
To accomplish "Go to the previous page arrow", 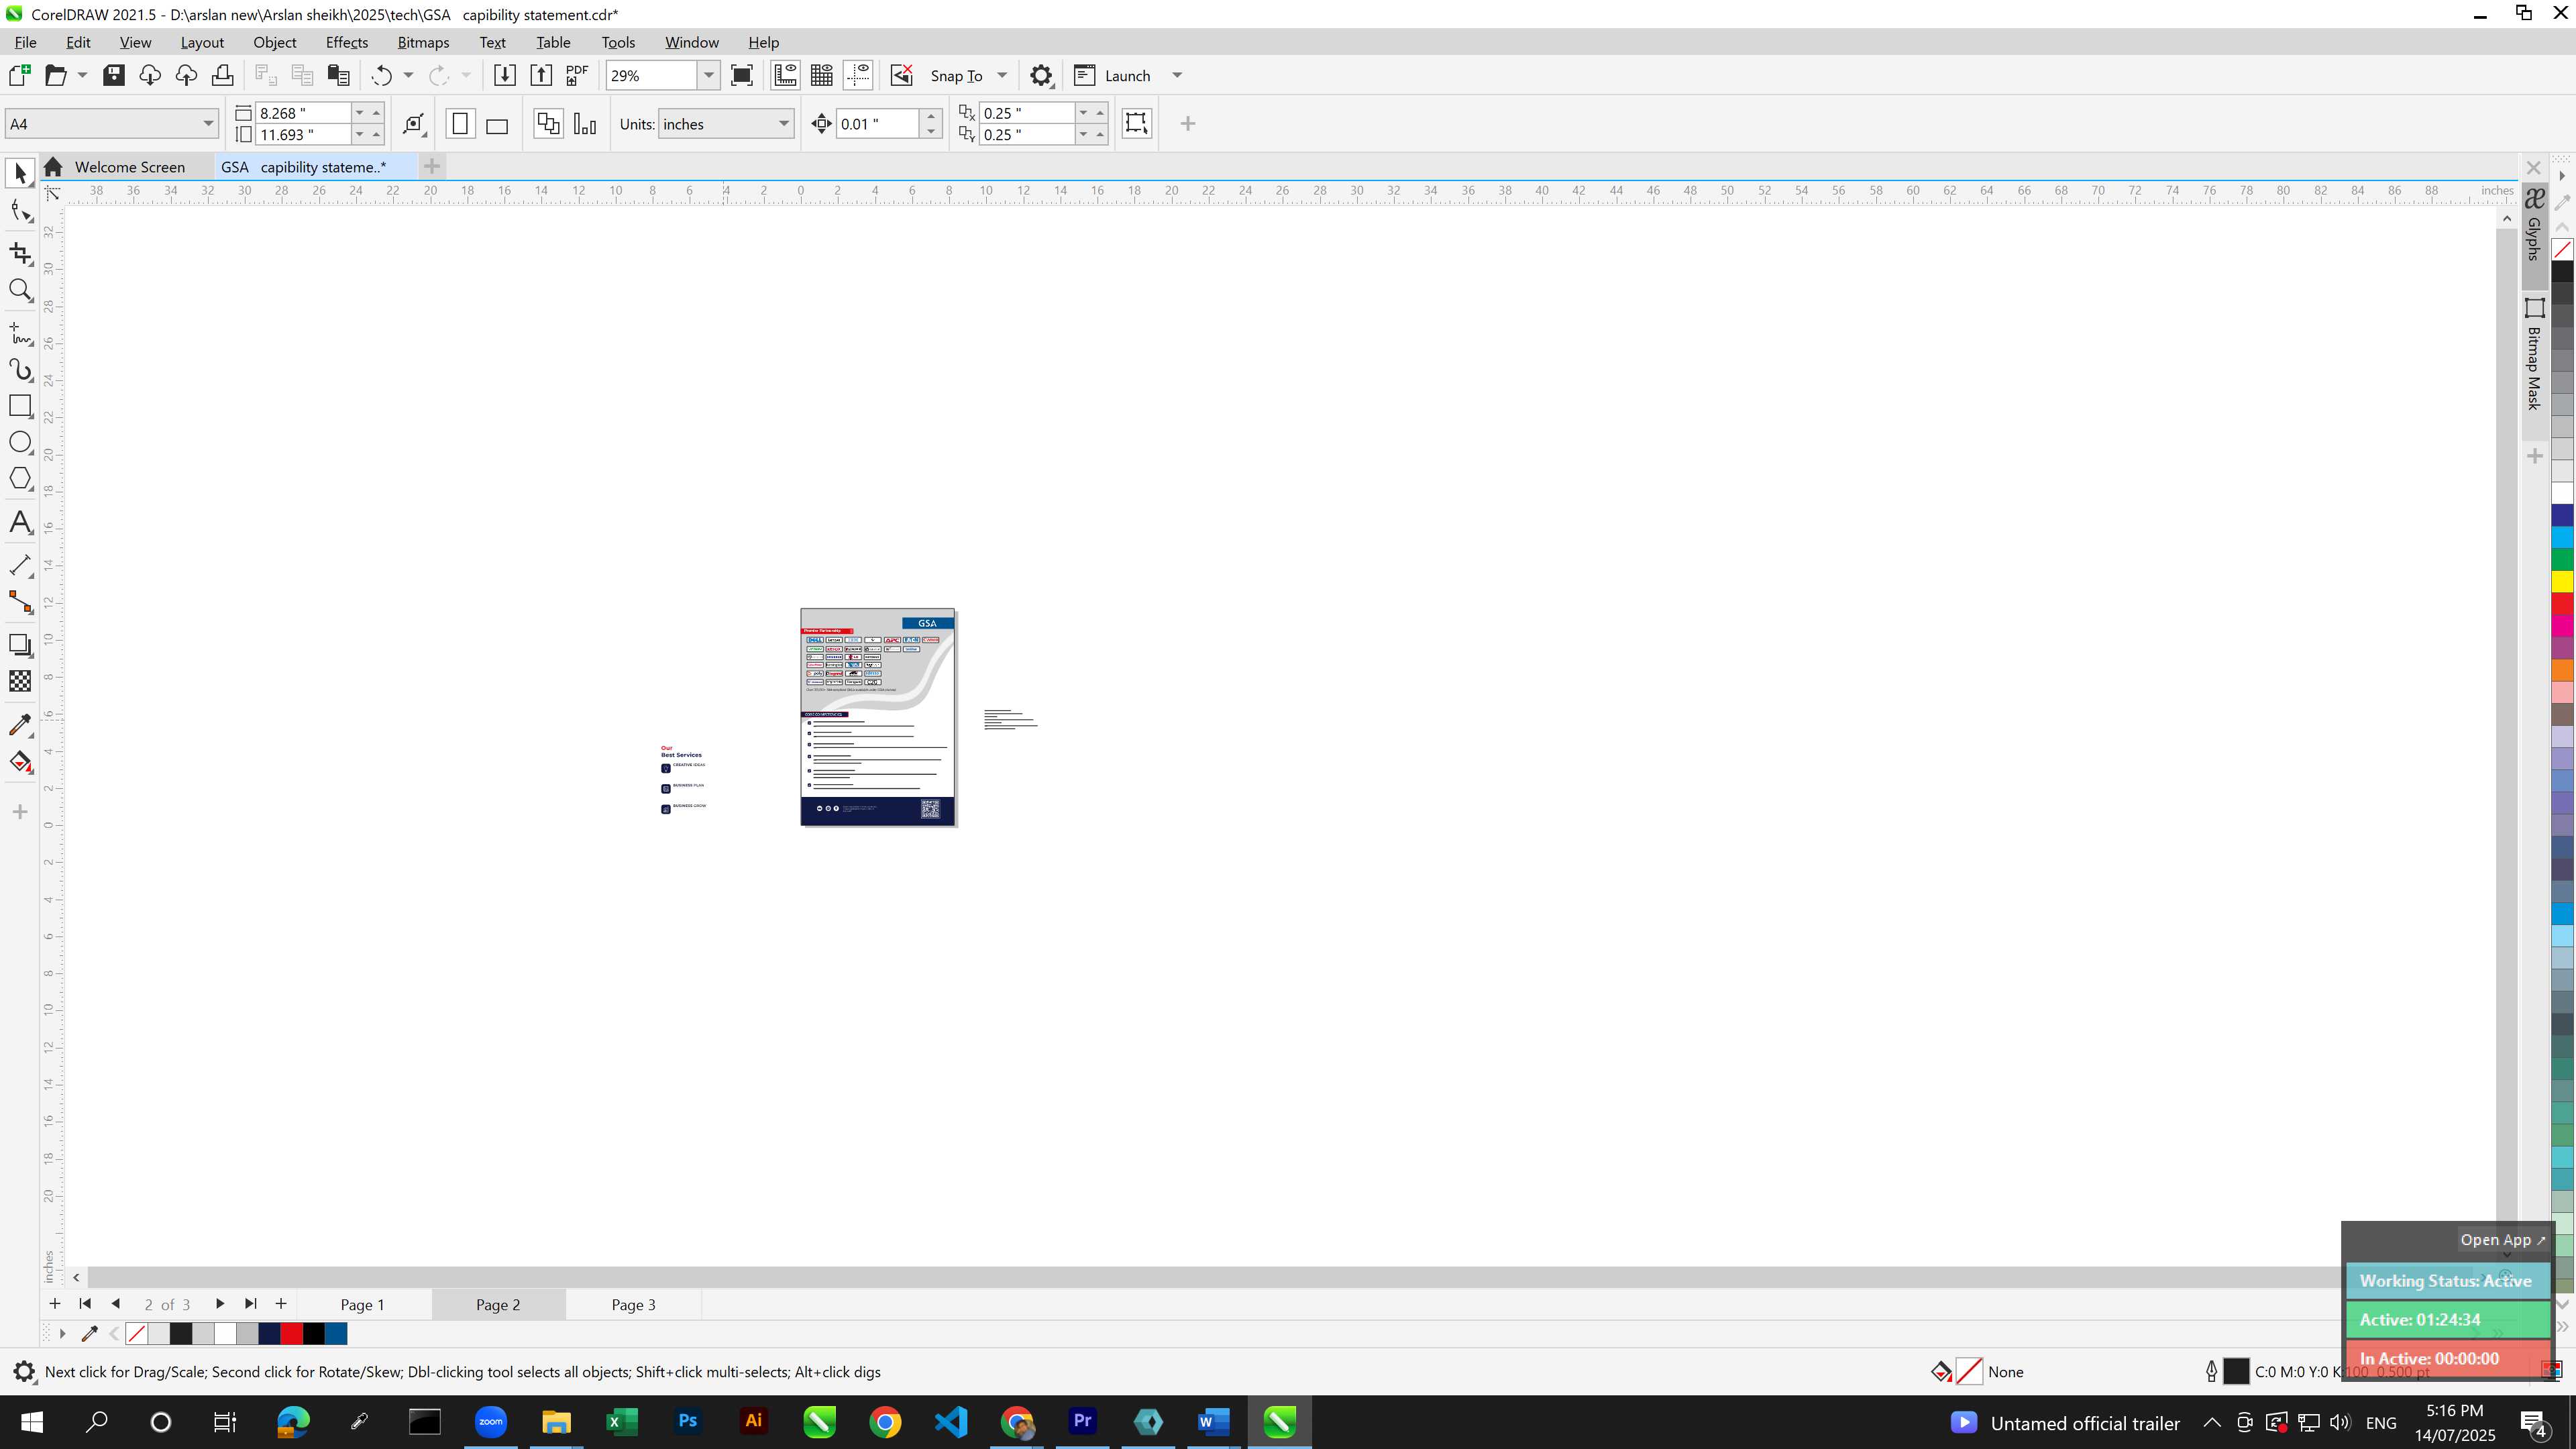I will tap(116, 1304).
